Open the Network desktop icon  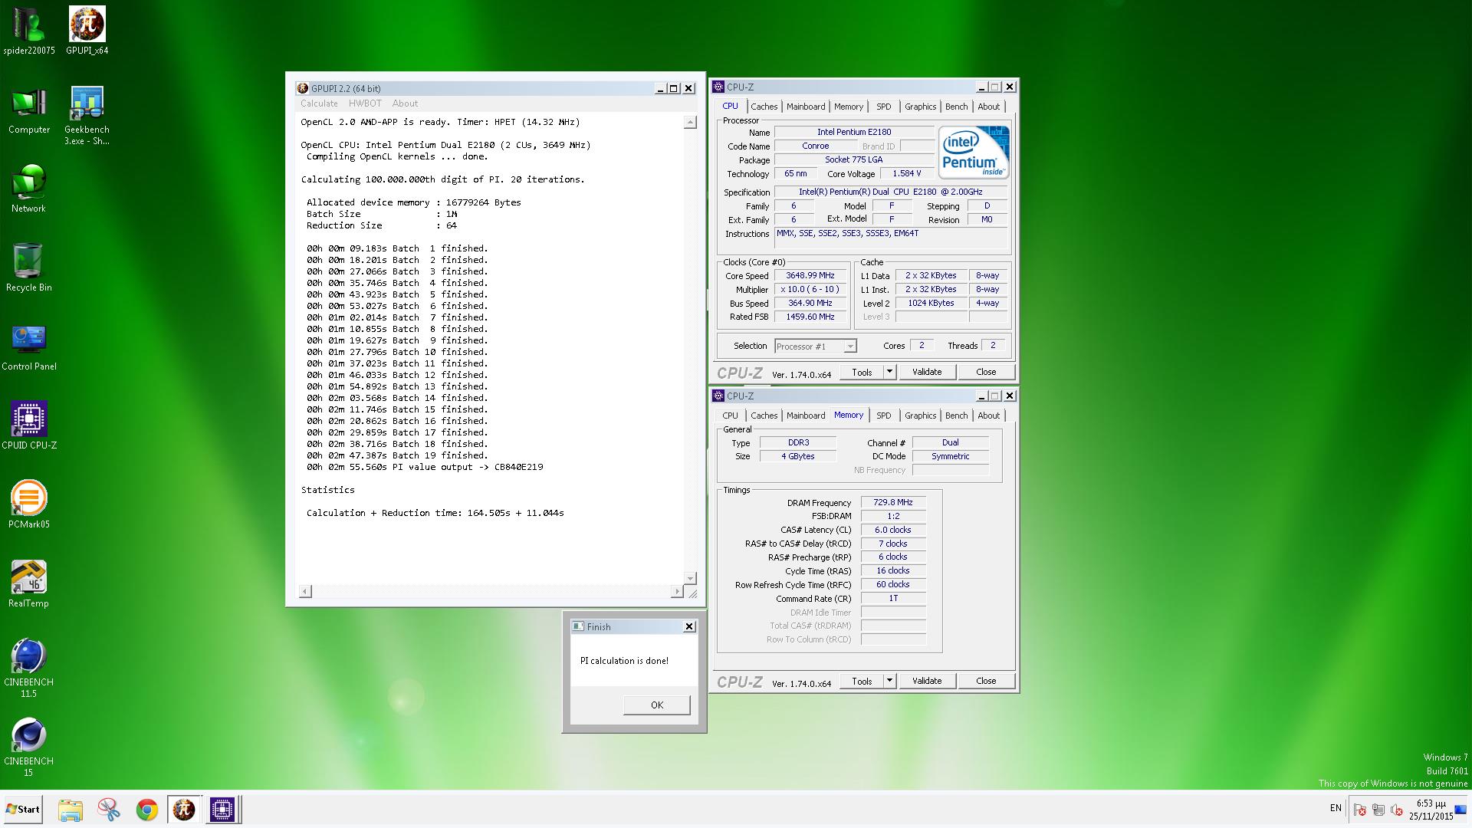click(x=29, y=189)
